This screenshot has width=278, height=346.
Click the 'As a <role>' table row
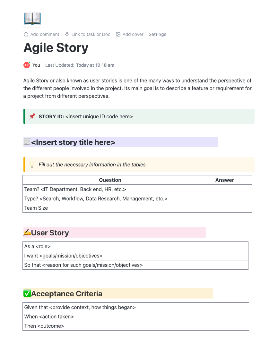(135, 246)
